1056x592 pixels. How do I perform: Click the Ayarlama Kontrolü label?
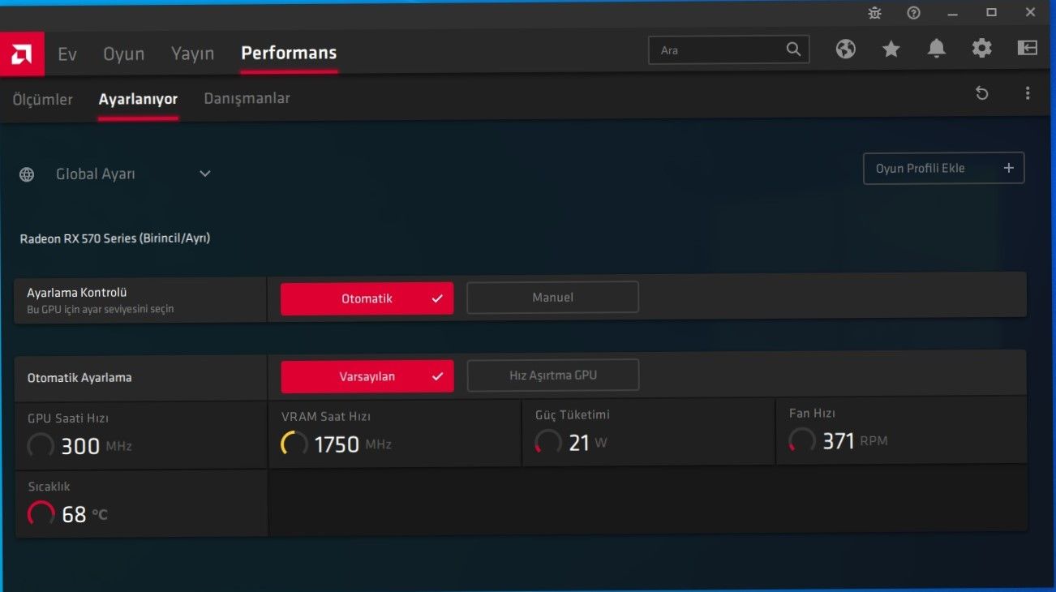coord(77,293)
